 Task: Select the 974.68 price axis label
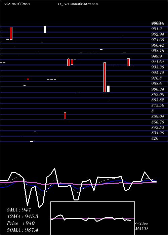tap(158, 40)
